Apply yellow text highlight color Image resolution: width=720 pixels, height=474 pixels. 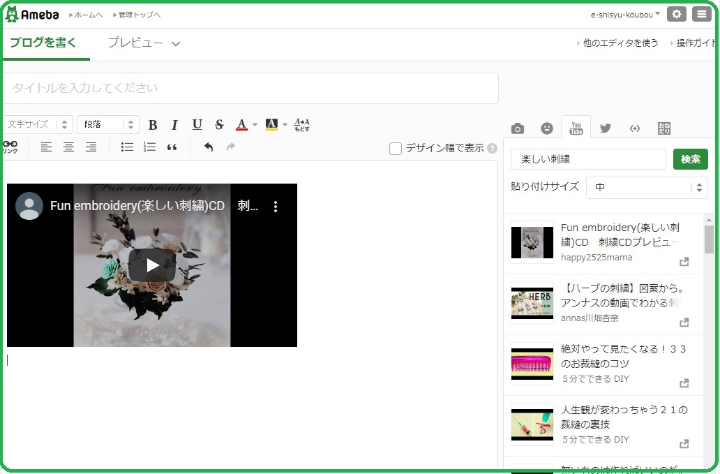(271, 124)
